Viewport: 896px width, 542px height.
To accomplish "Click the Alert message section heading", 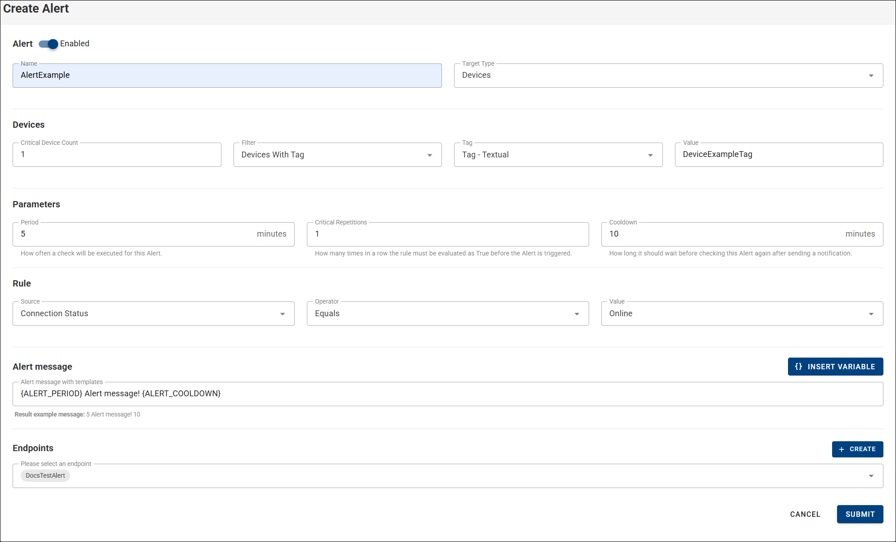I will point(42,367).
